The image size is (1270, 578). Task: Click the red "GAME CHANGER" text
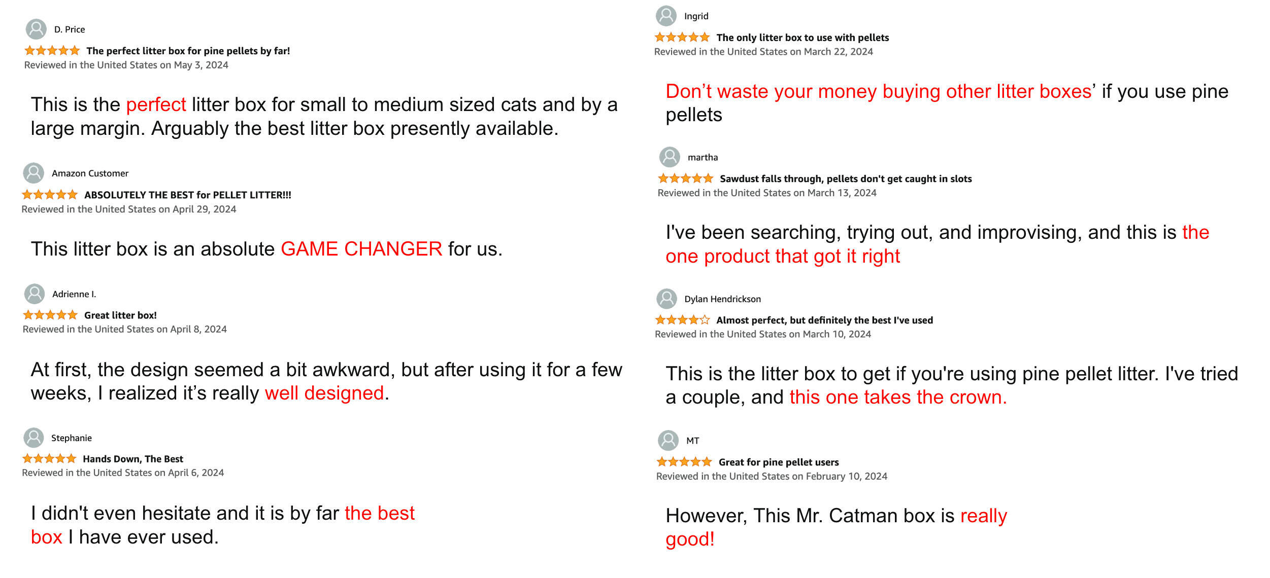tap(361, 249)
